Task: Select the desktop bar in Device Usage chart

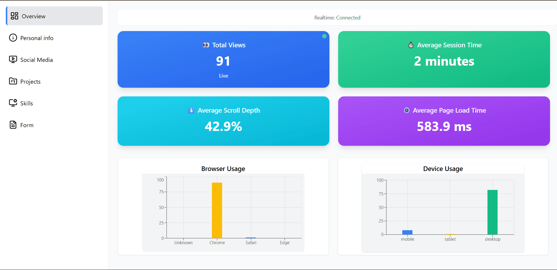Action: [492, 212]
